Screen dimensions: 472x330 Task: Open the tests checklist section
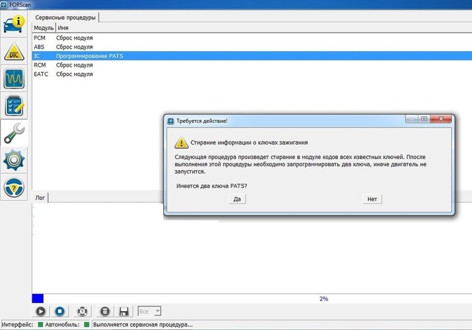pos(14,106)
